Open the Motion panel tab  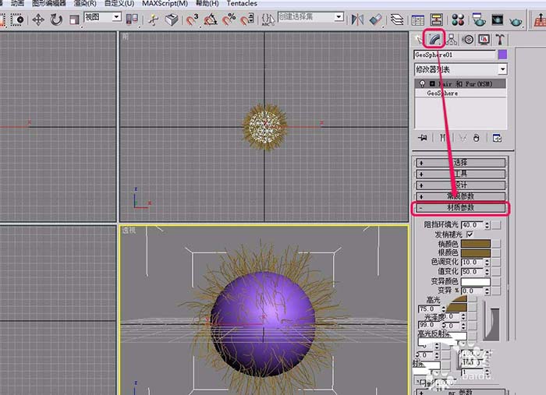(x=468, y=39)
